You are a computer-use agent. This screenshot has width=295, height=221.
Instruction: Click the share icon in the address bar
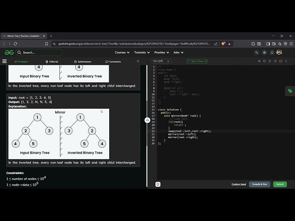(216, 44)
